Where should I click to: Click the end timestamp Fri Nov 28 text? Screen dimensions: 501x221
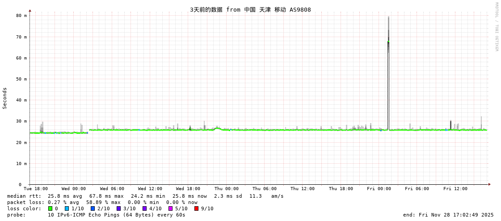(448, 215)
